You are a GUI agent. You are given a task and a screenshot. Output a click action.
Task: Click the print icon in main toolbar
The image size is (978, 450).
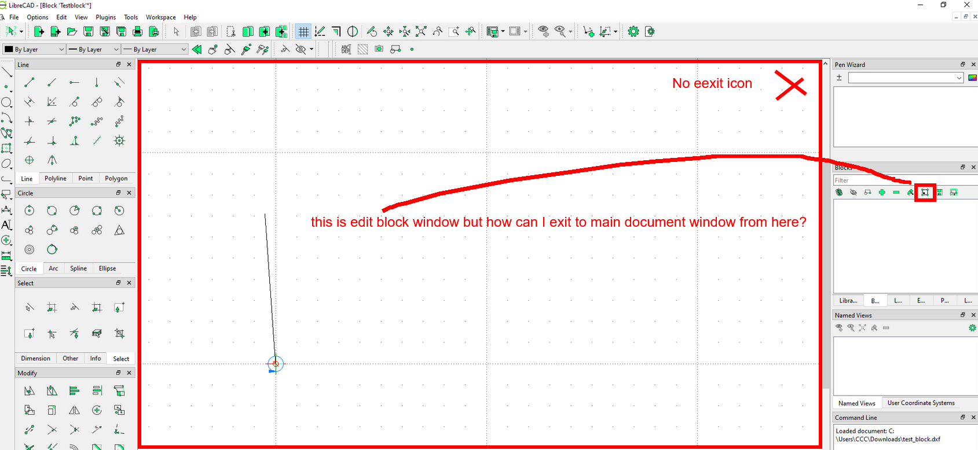pos(138,32)
